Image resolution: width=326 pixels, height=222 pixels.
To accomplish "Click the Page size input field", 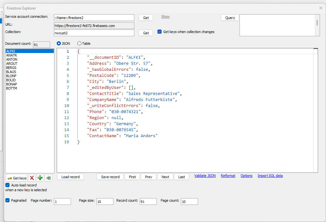I will point(105,202).
